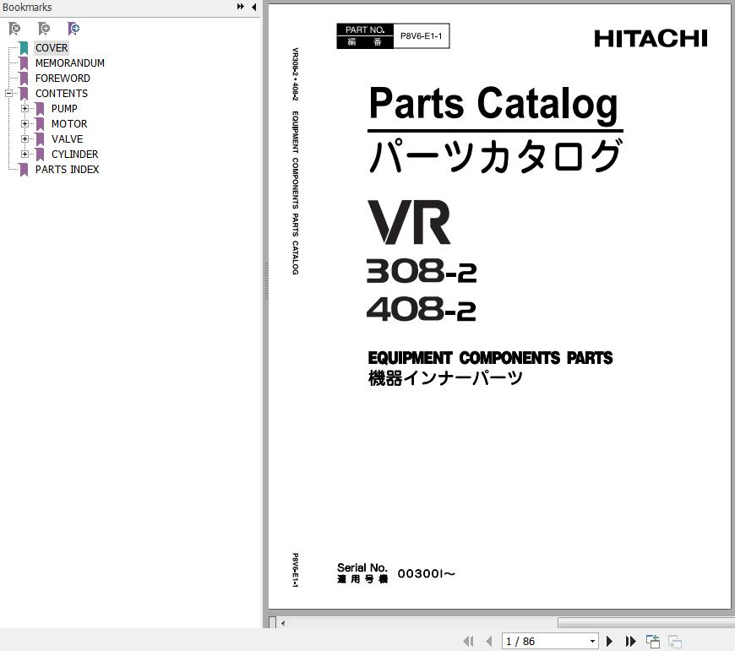Screen dimensions: 735x651
Task: Click the Parts Catalog heading
Action: click(493, 104)
